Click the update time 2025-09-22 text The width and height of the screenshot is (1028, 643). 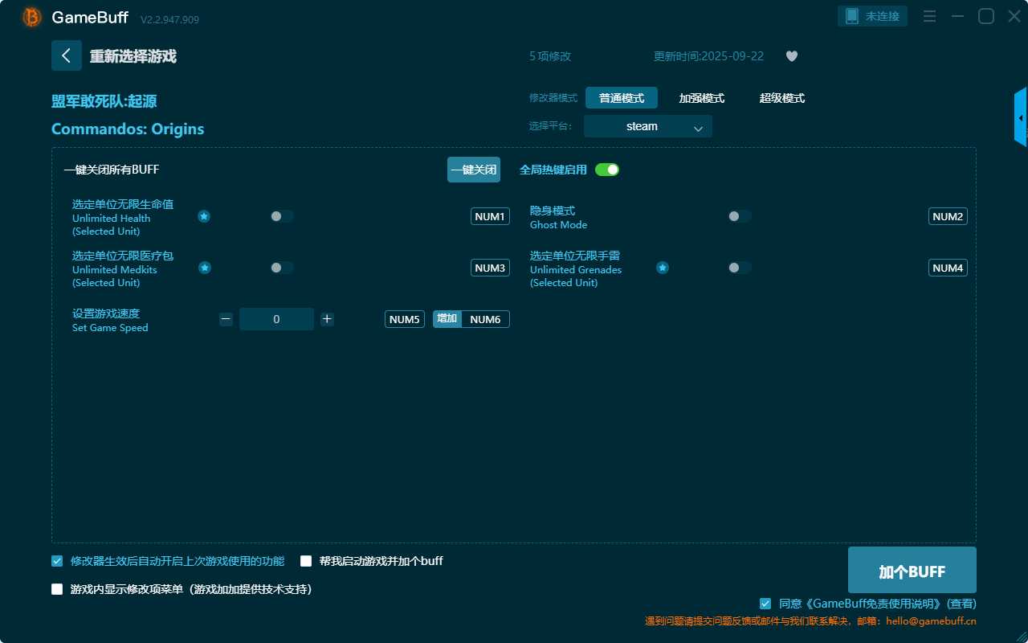pos(709,56)
